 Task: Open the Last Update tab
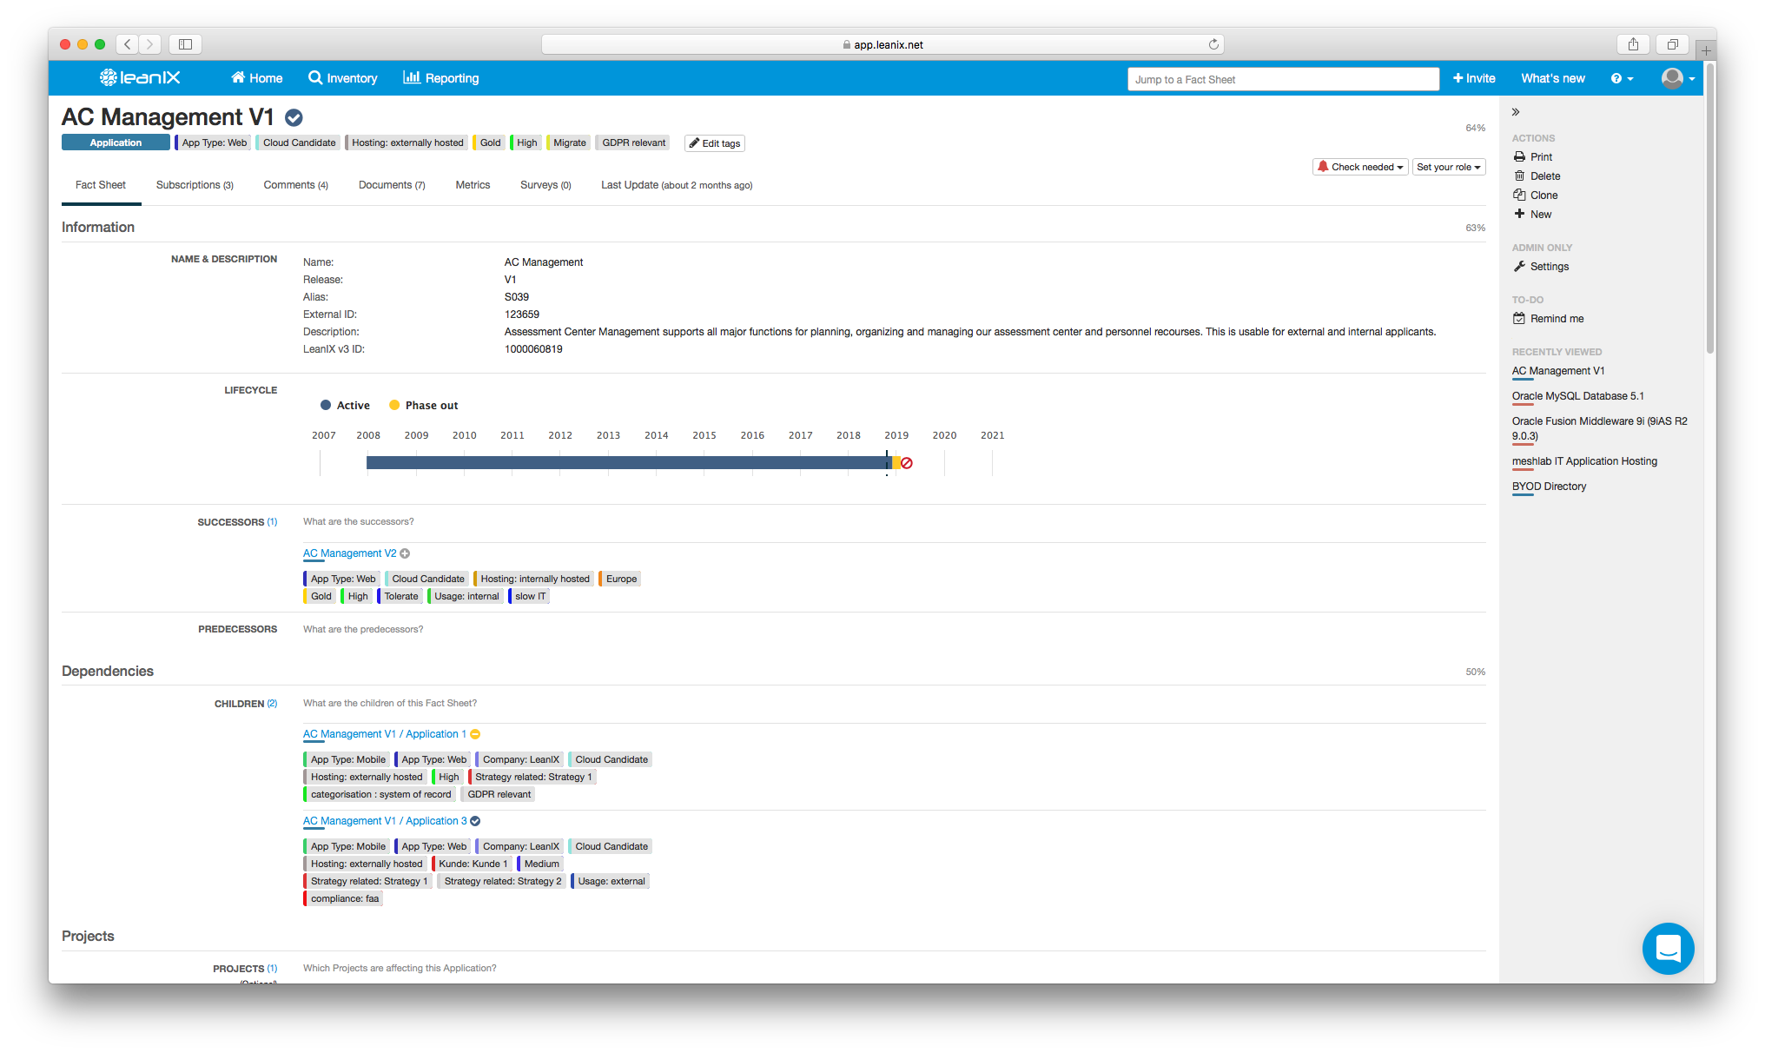click(677, 185)
